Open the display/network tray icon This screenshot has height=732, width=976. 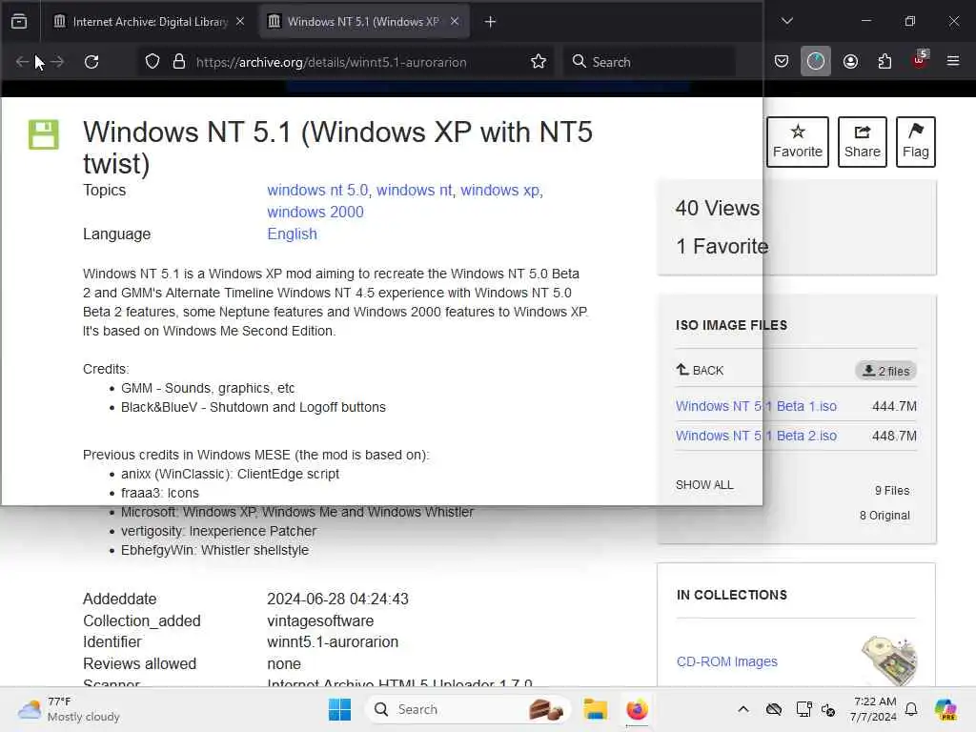803,709
